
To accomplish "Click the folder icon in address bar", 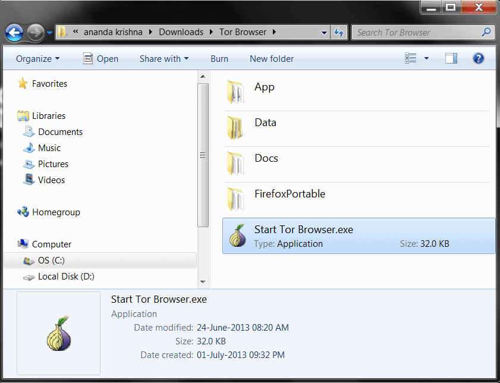I will click(63, 32).
